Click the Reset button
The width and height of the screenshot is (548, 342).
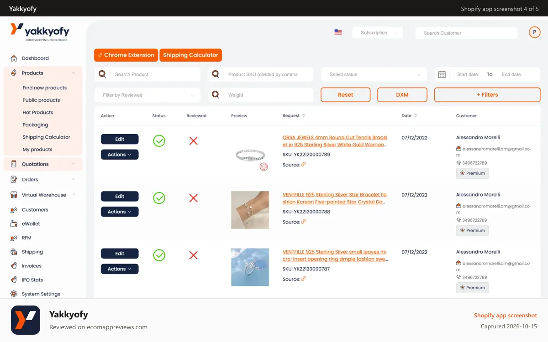pyautogui.click(x=346, y=95)
